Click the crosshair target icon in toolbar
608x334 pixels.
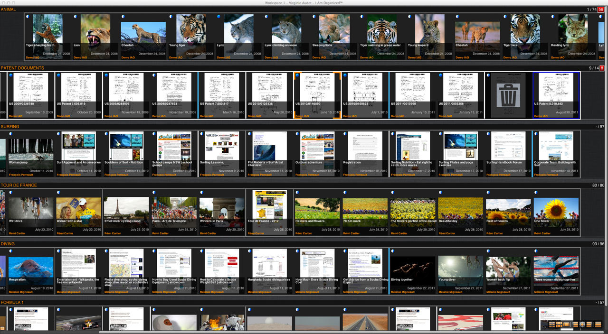pos(582,325)
